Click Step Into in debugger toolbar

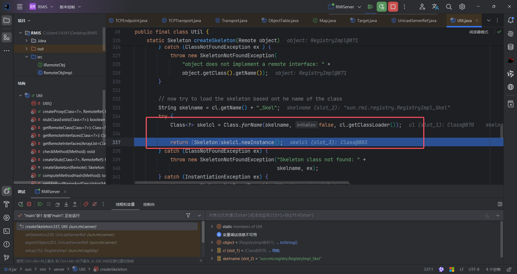66,204
